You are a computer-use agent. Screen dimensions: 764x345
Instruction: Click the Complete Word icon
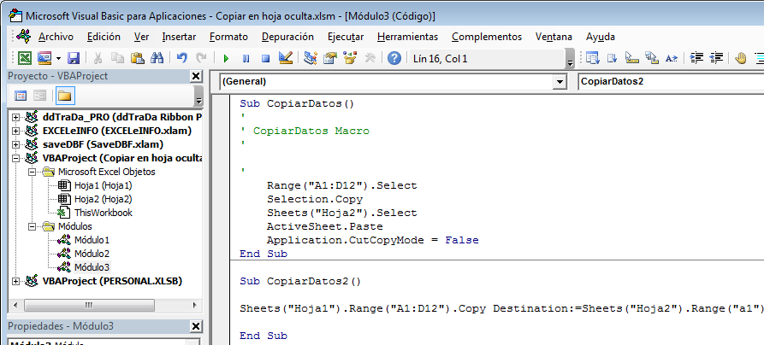pyautogui.click(x=672, y=58)
